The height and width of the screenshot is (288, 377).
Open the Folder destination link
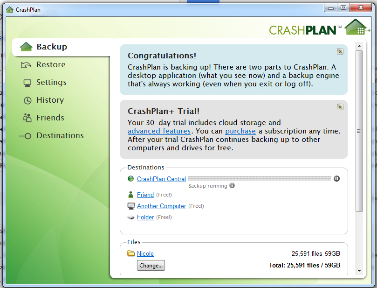pos(145,217)
